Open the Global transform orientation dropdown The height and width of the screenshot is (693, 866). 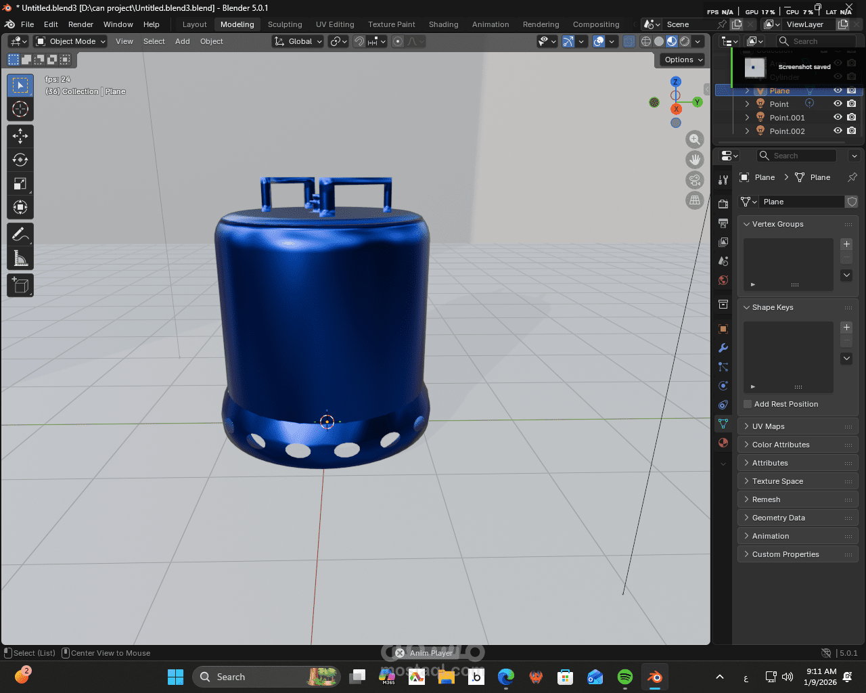pyautogui.click(x=298, y=41)
